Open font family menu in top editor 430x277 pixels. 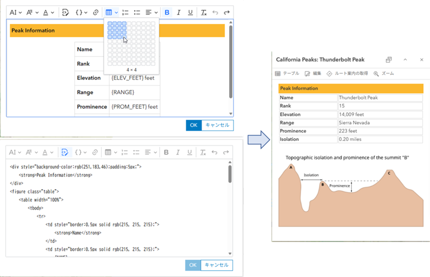tap(33, 13)
